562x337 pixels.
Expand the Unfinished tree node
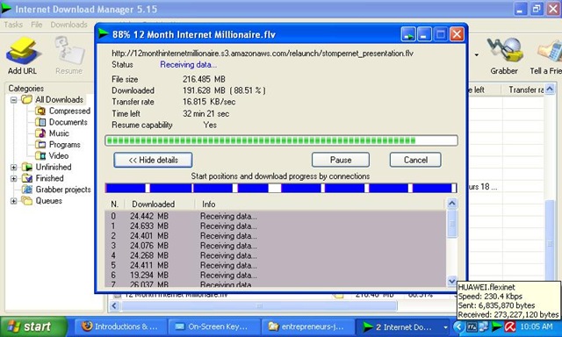coord(14,168)
